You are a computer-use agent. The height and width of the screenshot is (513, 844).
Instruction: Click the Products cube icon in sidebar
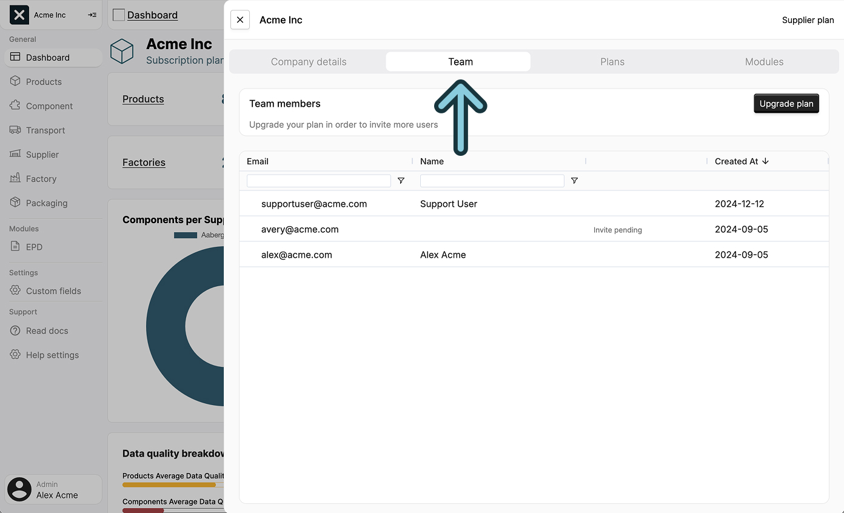(15, 81)
